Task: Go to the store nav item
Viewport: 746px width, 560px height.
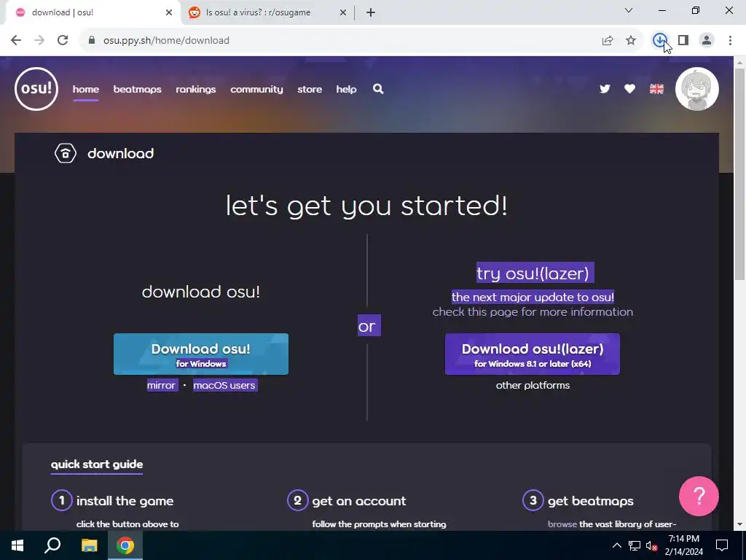Action: (x=310, y=89)
